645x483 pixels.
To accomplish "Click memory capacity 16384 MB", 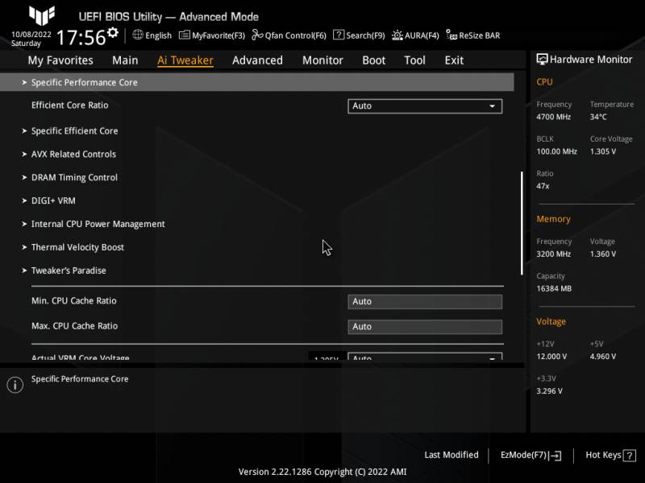I will pyautogui.click(x=554, y=288).
